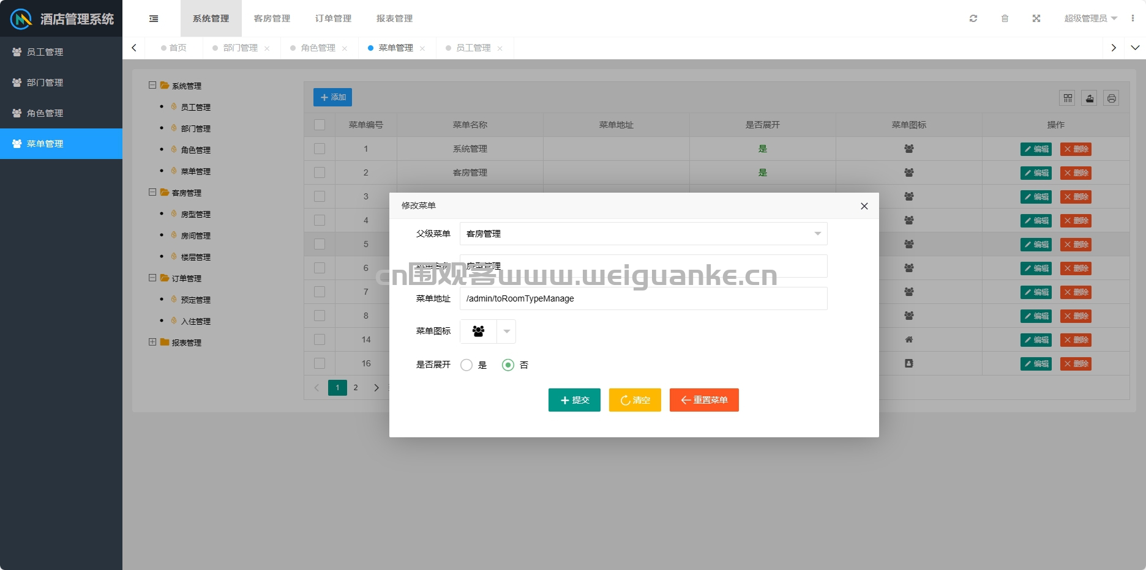Check the checkbox for row 2
Viewport: 1146px width, 570px height.
pos(320,172)
